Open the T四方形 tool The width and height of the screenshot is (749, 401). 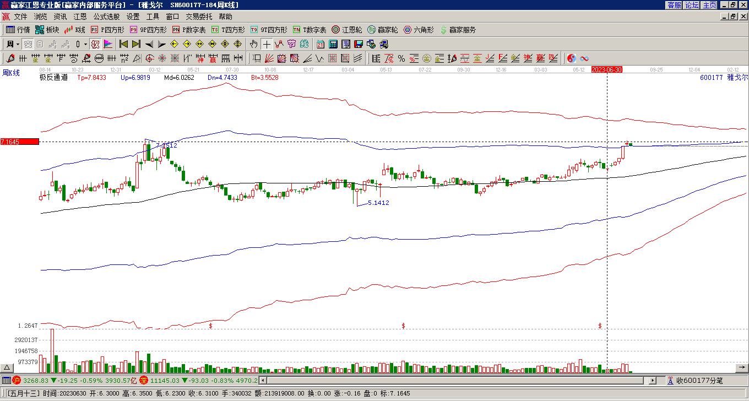[x=228, y=30]
